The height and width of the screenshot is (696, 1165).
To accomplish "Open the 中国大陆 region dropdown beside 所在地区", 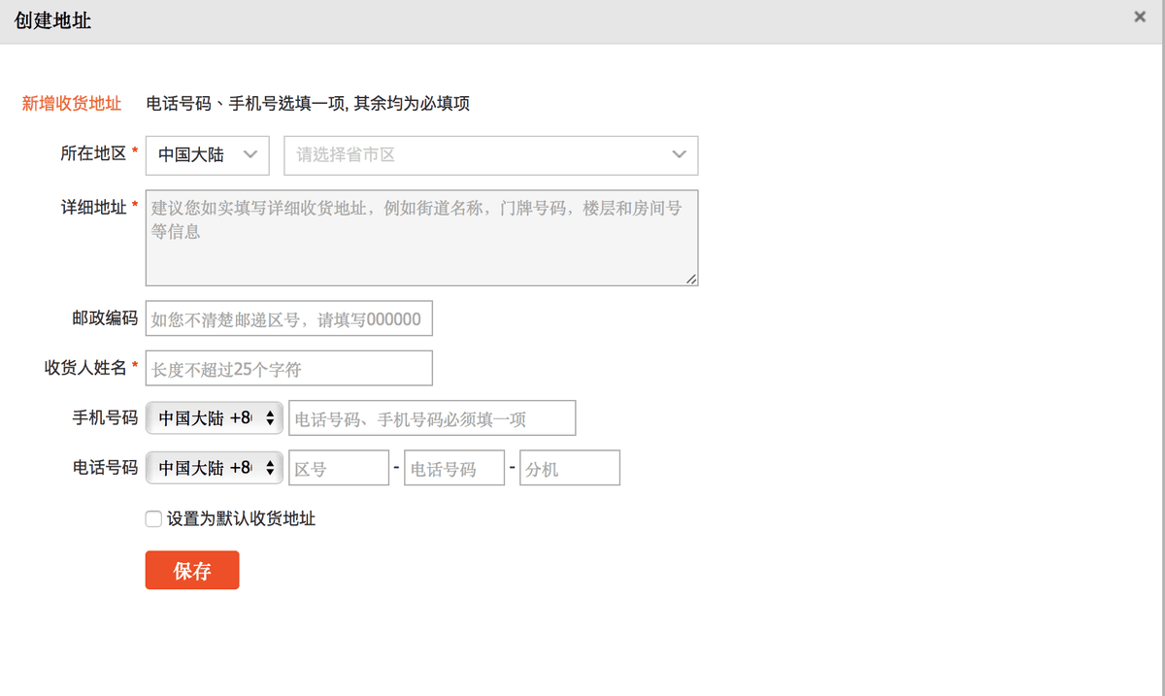I will [x=208, y=155].
